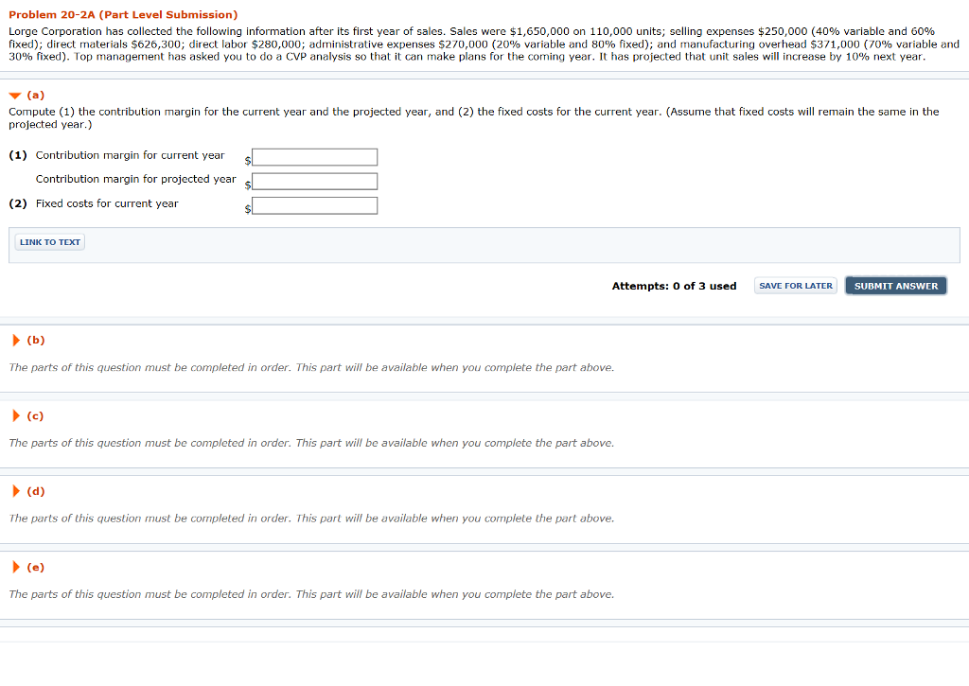The width and height of the screenshot is (969, 686).
Task: Click the part (a) label text
Action: (x=33, y=95)
